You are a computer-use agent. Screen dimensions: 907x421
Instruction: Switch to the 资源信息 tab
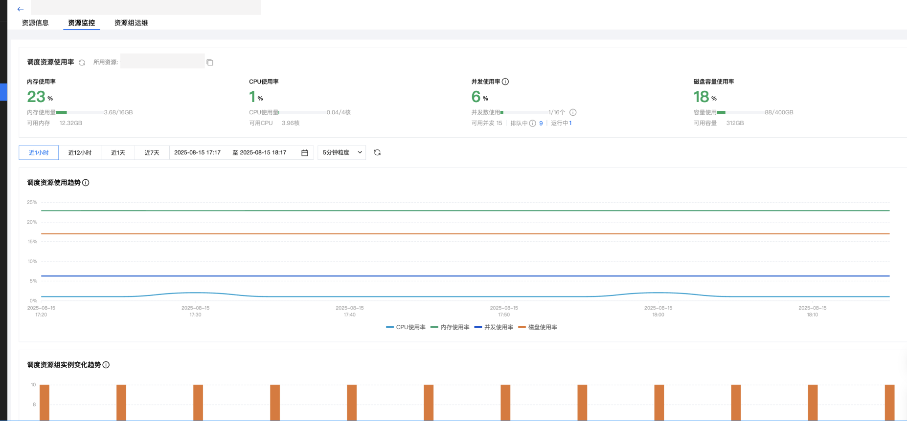35,23
